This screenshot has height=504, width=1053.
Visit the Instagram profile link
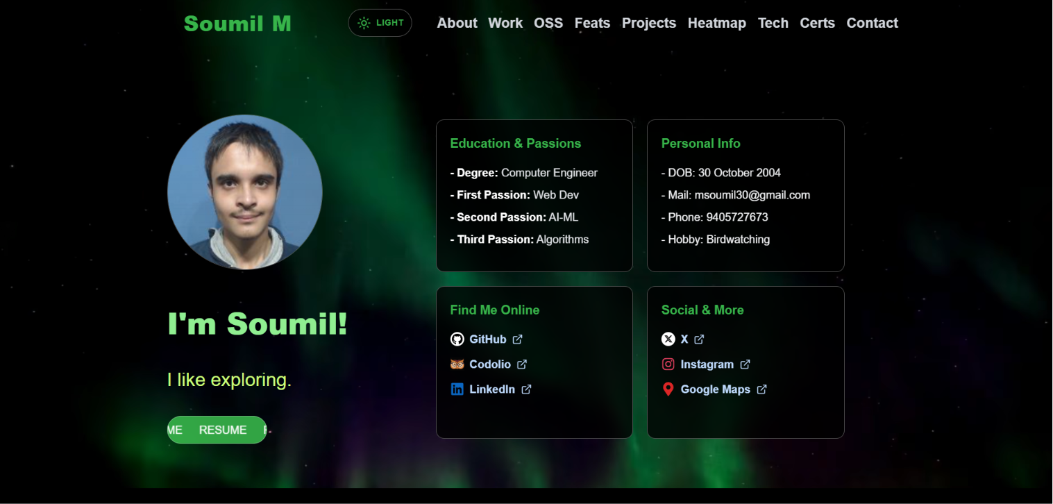click(x=707, y=364)
